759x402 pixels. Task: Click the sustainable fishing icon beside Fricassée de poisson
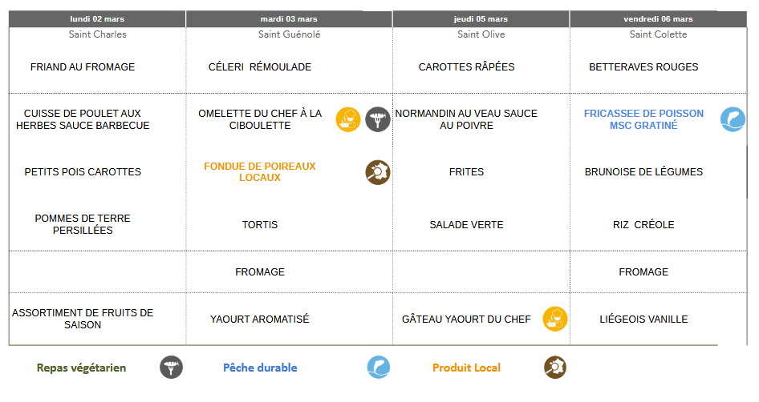pos(733,119)
